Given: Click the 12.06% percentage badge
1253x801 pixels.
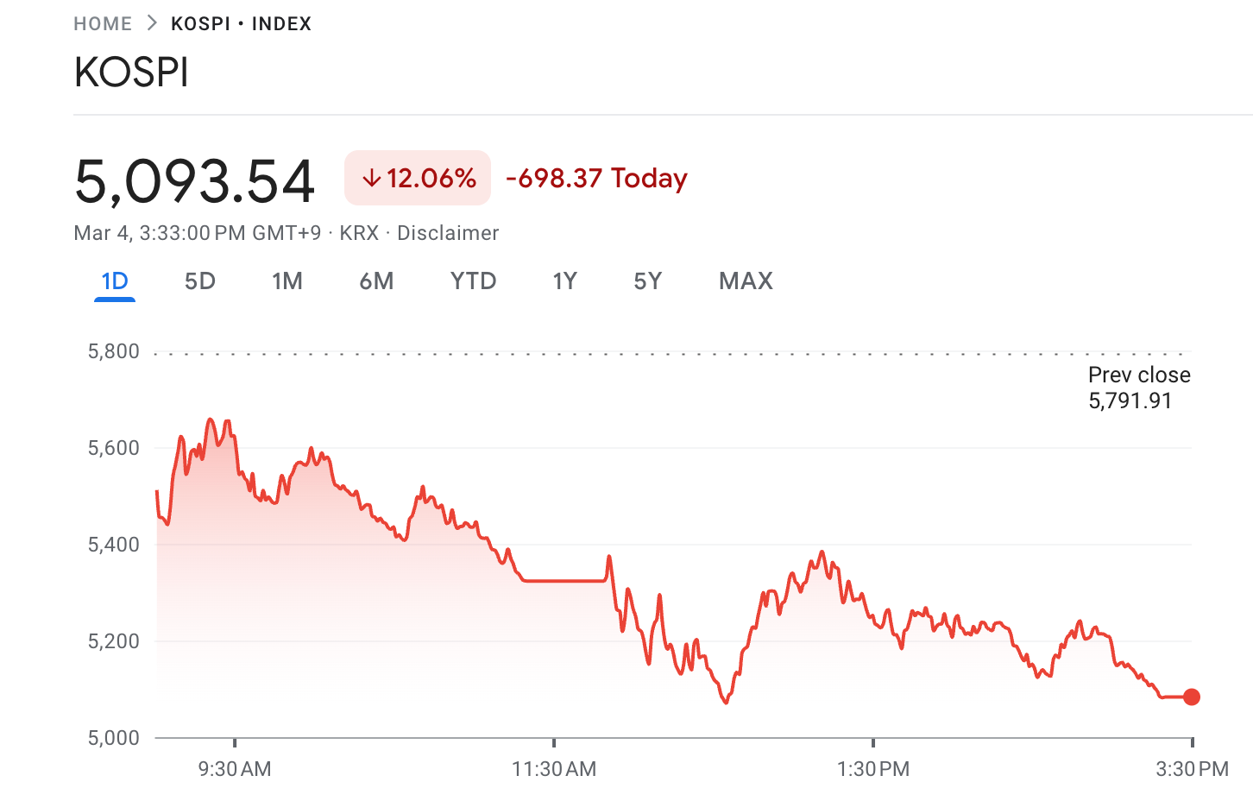Looking at the screenshot, I should pyautogui.click(x=417, y=178).
